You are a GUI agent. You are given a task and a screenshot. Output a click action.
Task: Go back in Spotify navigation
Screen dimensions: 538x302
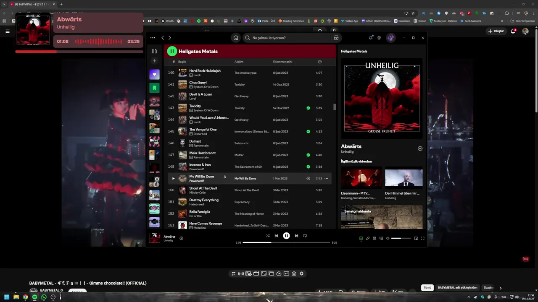[x=163, y=38]
